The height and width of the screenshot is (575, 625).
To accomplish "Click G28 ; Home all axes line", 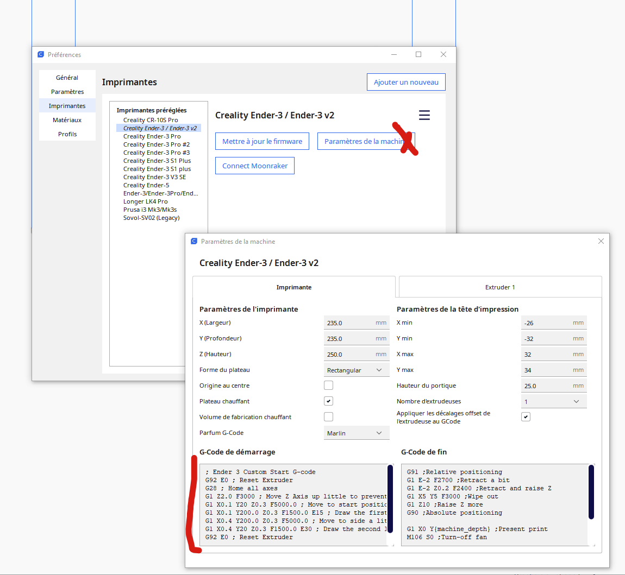I will pos(241,488).
